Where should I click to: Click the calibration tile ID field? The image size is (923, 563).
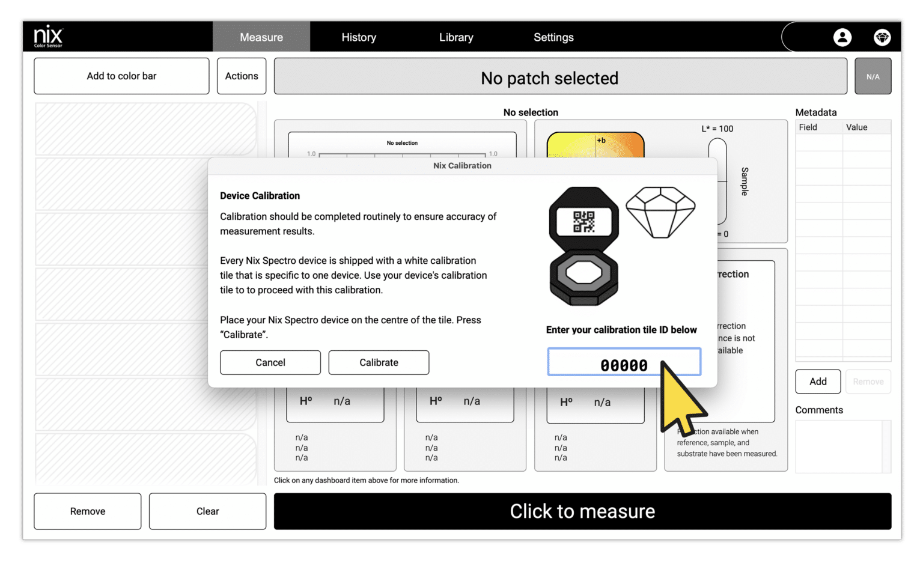coord(624,362)
